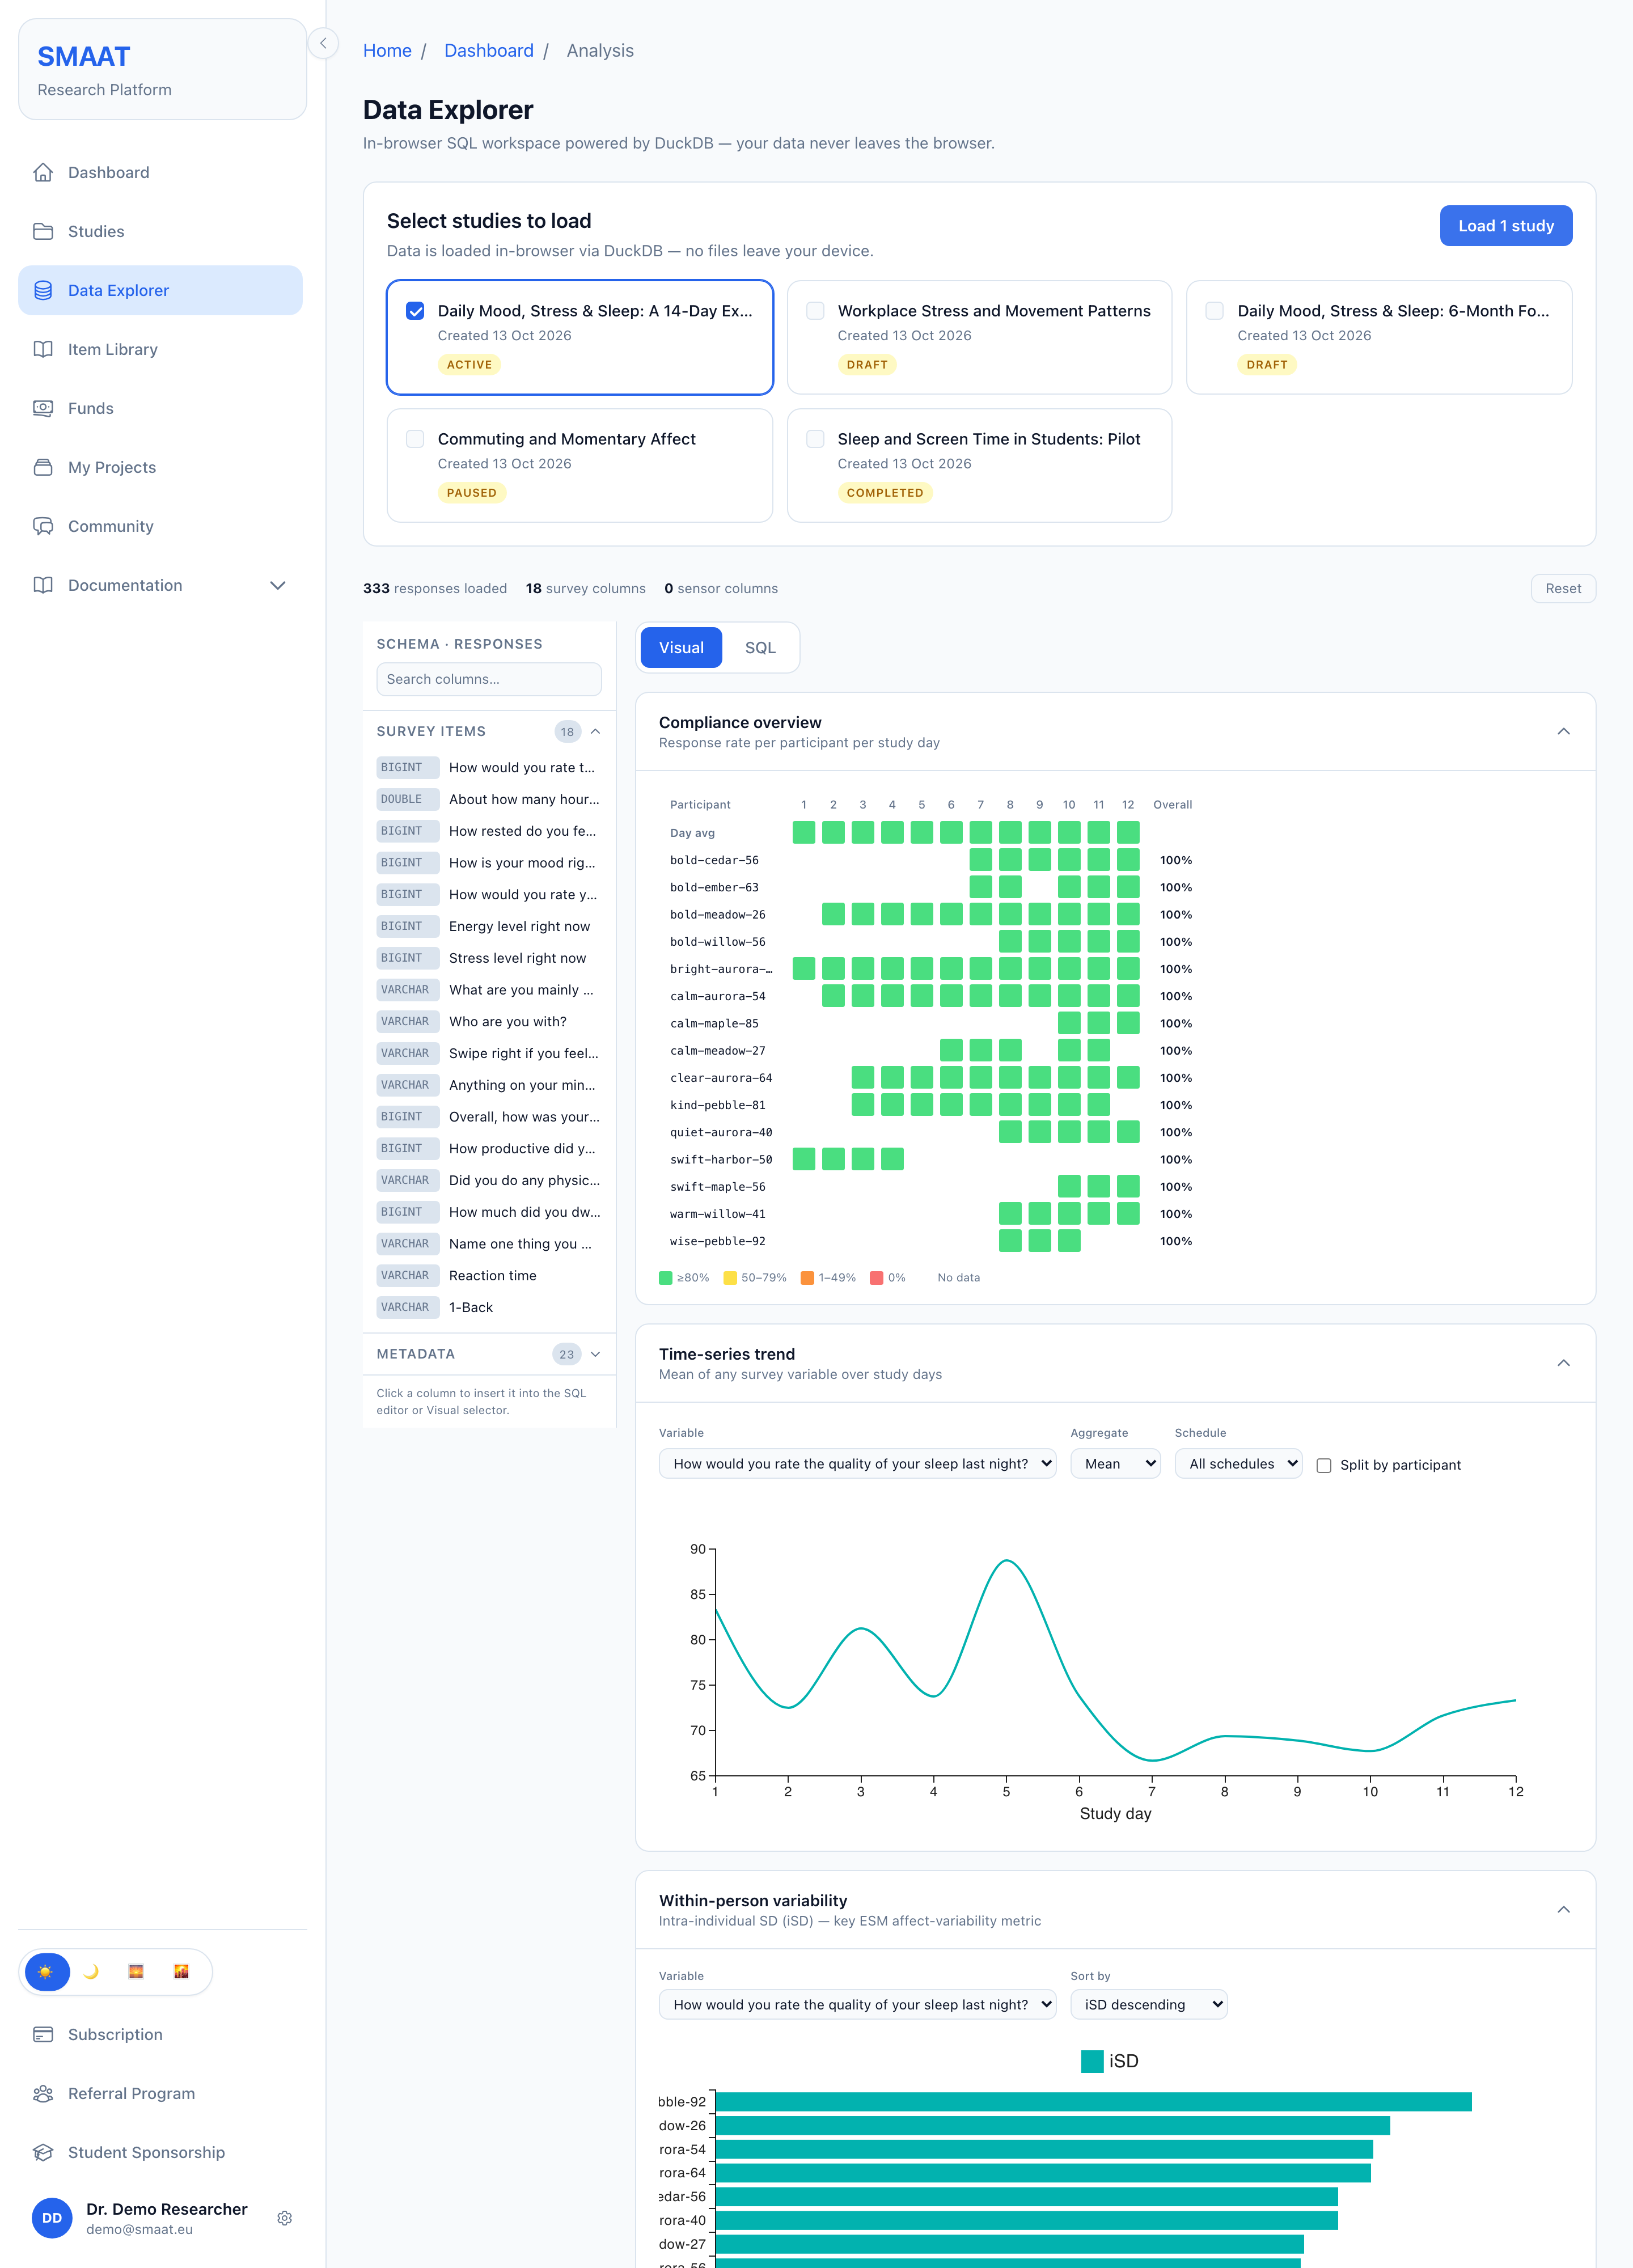Image resolution: width=1633 pixels, height=2268 pixels.
Task: Open Item Library in the sidebar
Action: [160, 349]
